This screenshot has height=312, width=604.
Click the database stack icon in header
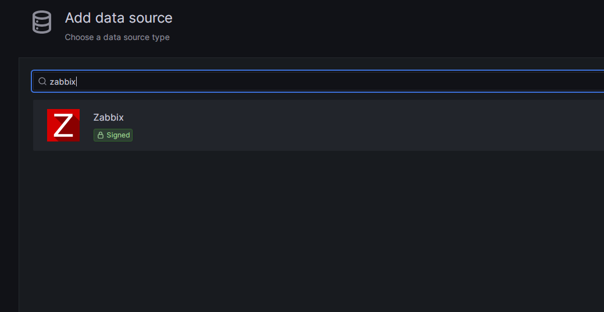(42, 22)
